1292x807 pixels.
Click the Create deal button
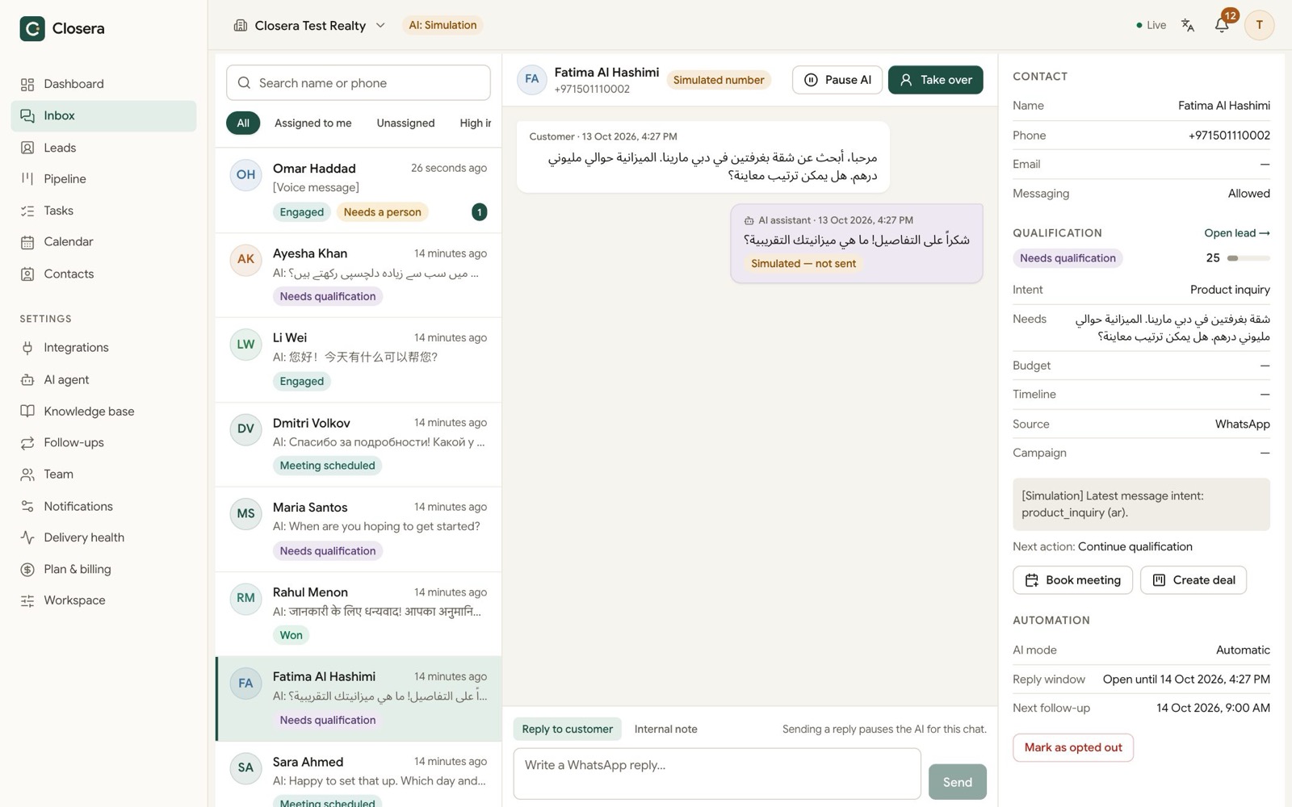1193,580
